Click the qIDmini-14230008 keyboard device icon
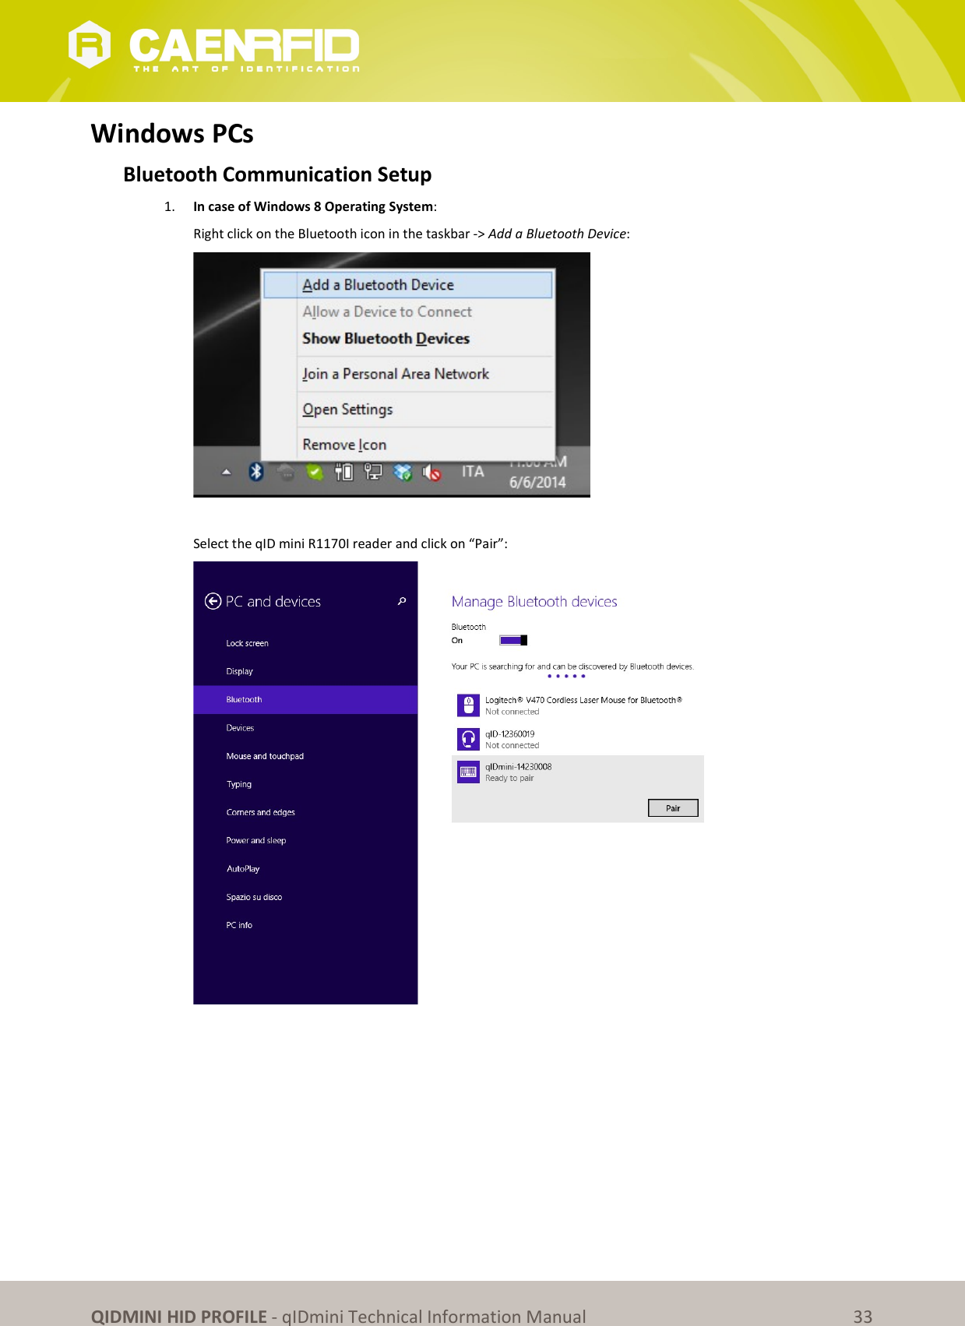This screenshot has height=1326, width=965. 468,772
